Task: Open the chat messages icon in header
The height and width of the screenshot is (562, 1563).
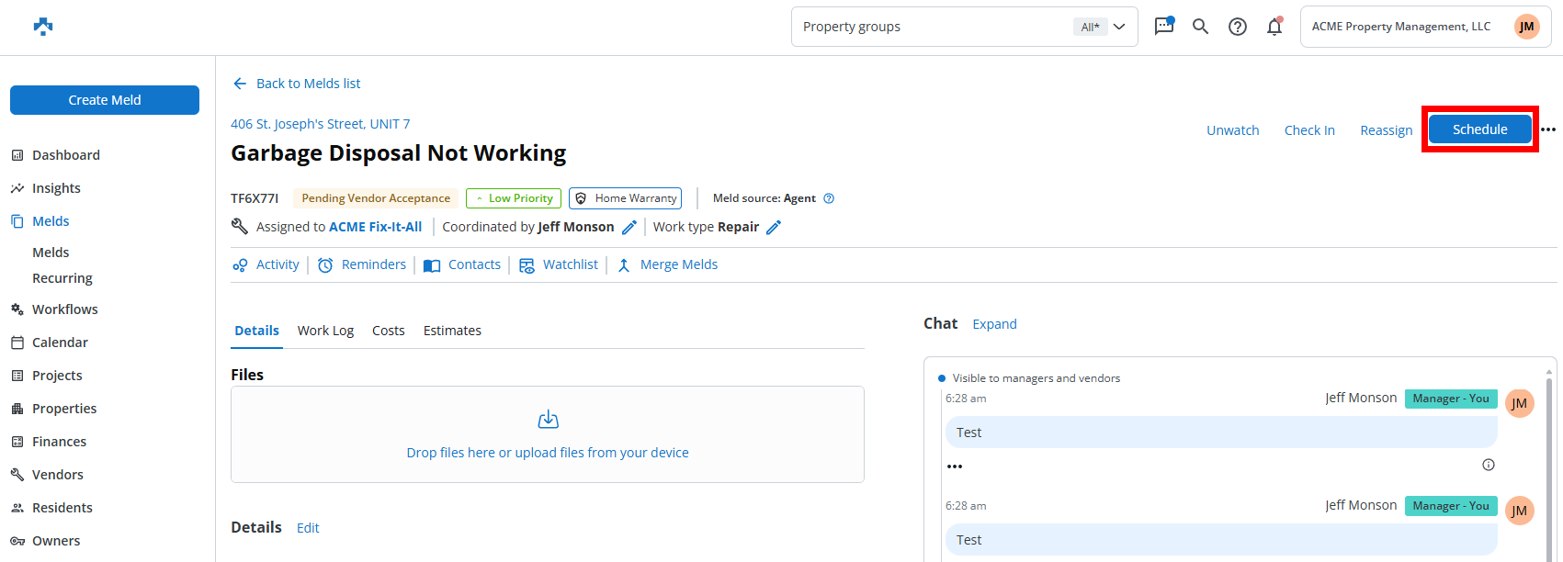Action: (x=1163, y=27)
